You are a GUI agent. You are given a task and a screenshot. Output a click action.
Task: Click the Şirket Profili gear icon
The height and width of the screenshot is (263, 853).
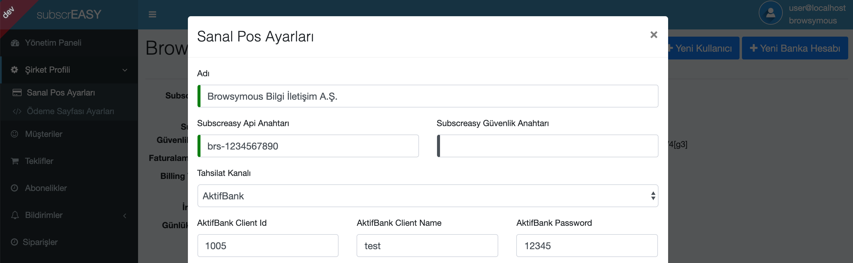click(15, 70)
